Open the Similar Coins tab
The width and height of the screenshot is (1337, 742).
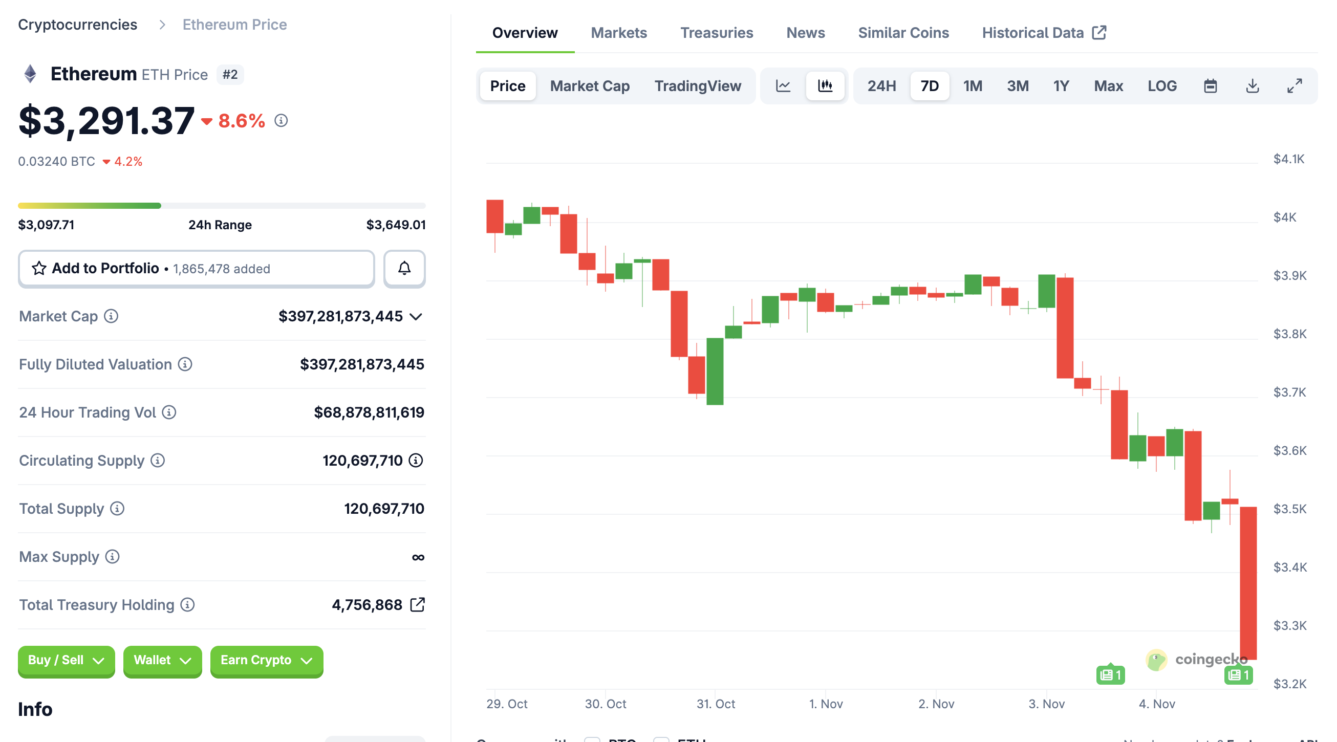[903, 33]
